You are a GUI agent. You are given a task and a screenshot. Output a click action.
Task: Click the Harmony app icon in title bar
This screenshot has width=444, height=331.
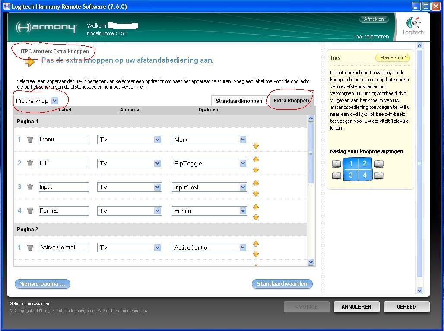tap(6, 6)
